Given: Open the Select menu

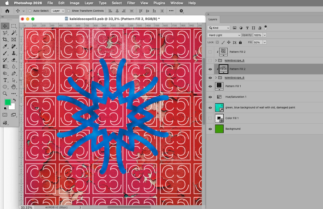Looking at the screenshot, I should tap(117, 3).
